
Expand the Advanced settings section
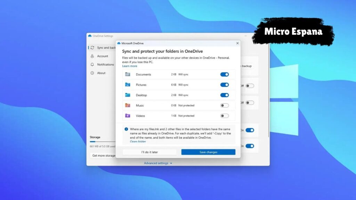click(158, 163)
